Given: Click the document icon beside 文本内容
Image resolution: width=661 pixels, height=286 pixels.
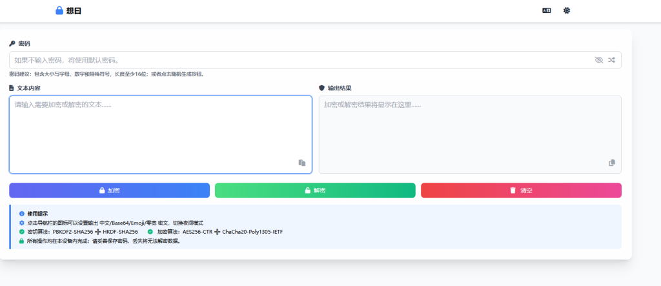Looking at the screenshot, I should pyautogui.click(x=12, y=88).
